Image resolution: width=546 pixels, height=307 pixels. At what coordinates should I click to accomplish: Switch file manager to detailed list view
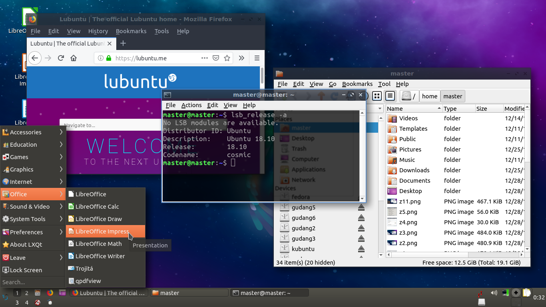click(x=390, y=96)
